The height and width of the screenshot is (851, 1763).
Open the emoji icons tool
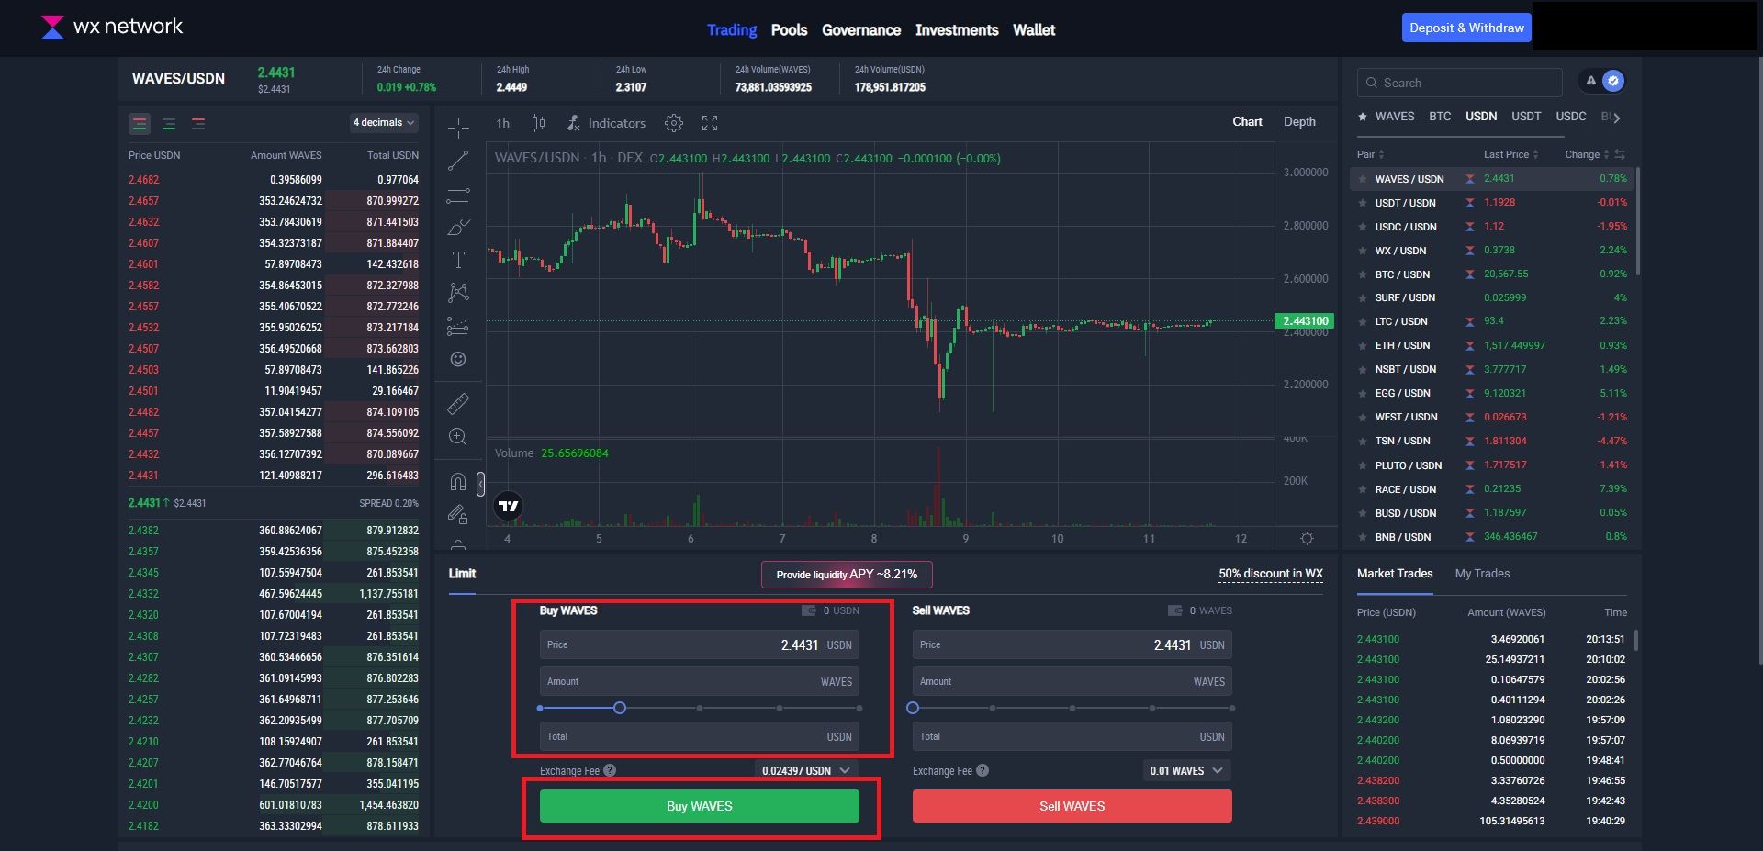pyautogui.click(x=458, y=359)
